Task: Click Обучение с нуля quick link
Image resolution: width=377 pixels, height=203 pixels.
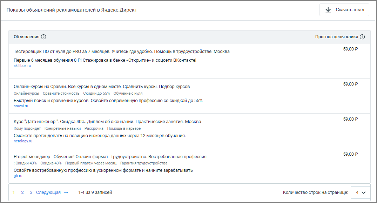Action: point(128,94)
